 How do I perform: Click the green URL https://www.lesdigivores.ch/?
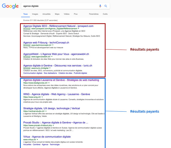pos(36,83)
